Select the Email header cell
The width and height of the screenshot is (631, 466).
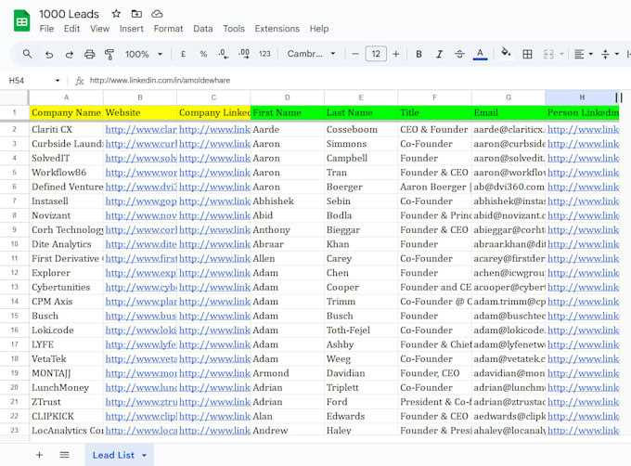point(509,112)
